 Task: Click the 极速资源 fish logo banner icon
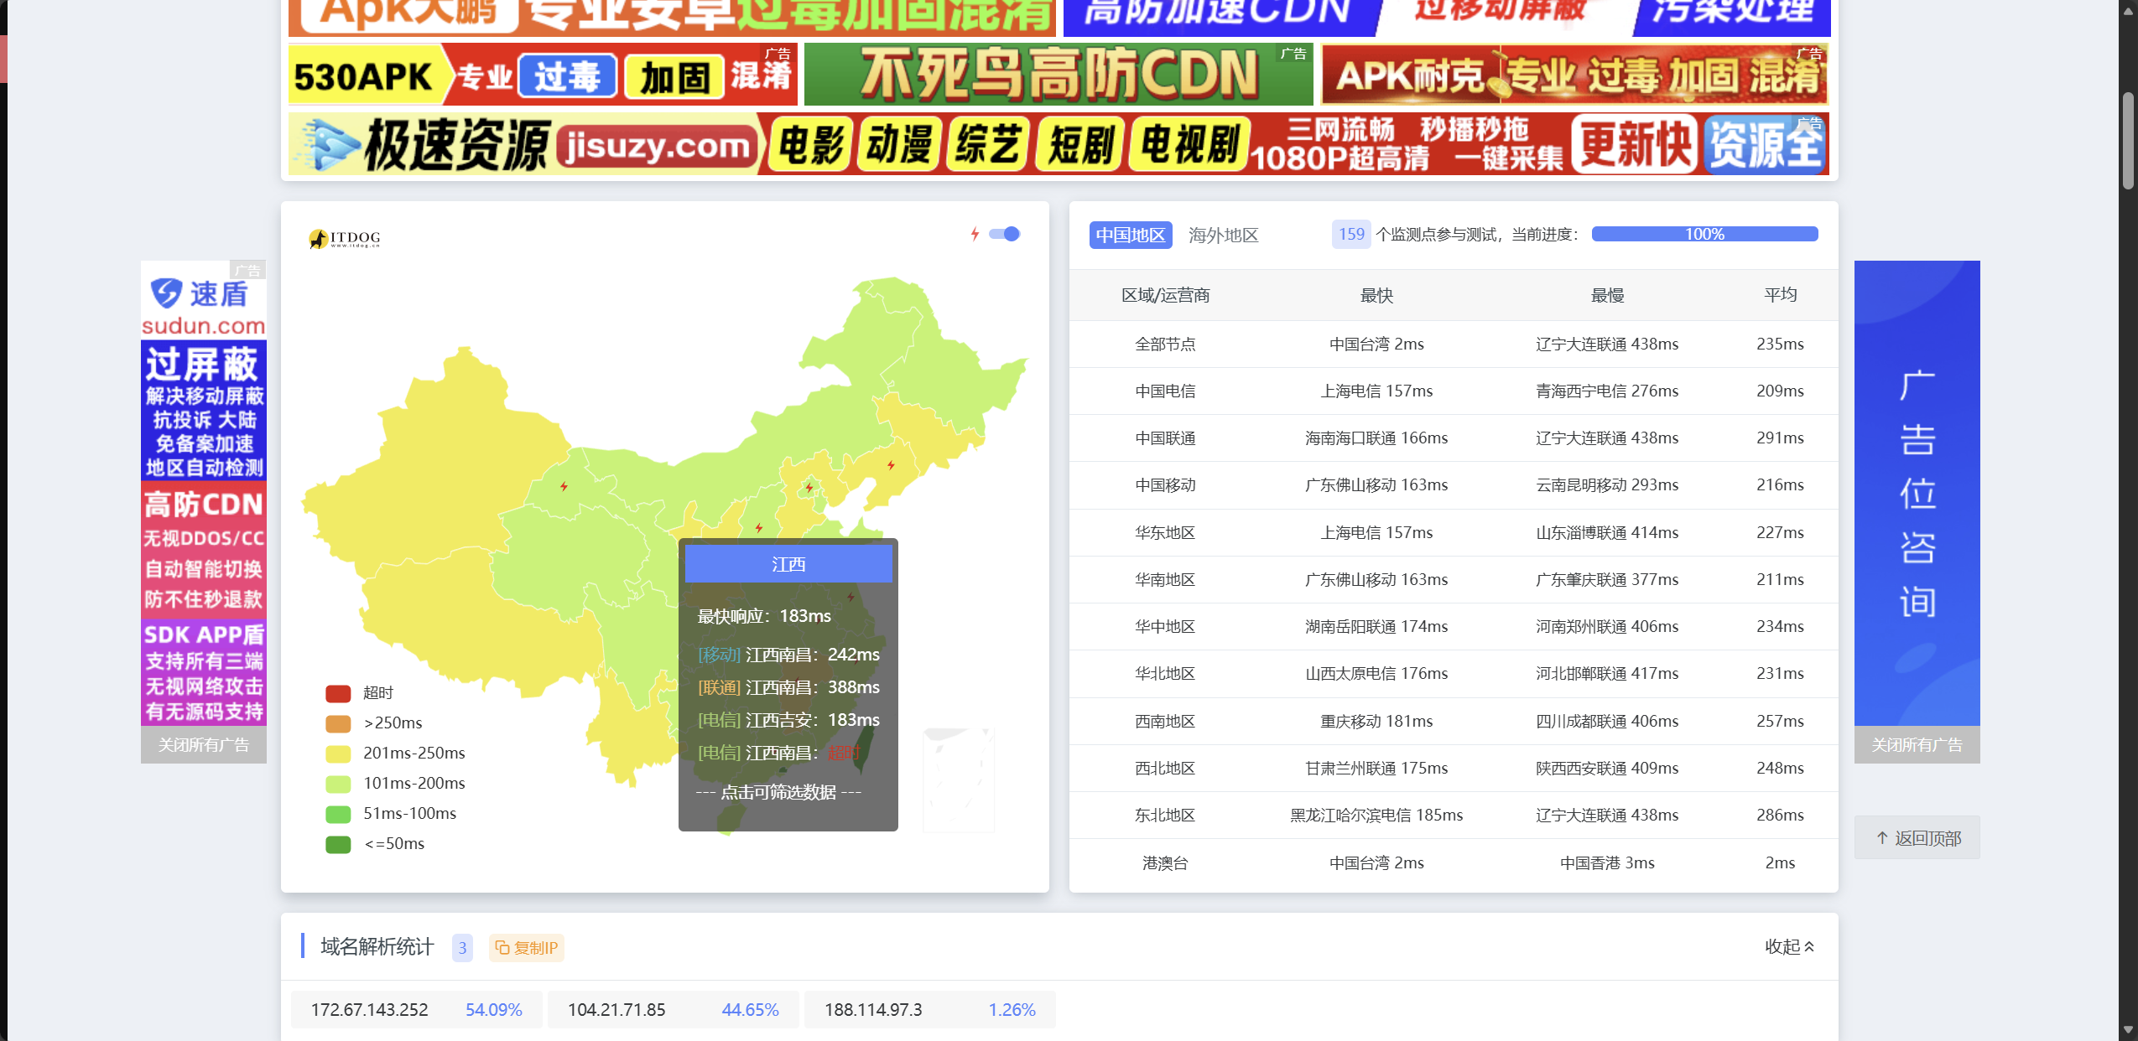[330, 145]
